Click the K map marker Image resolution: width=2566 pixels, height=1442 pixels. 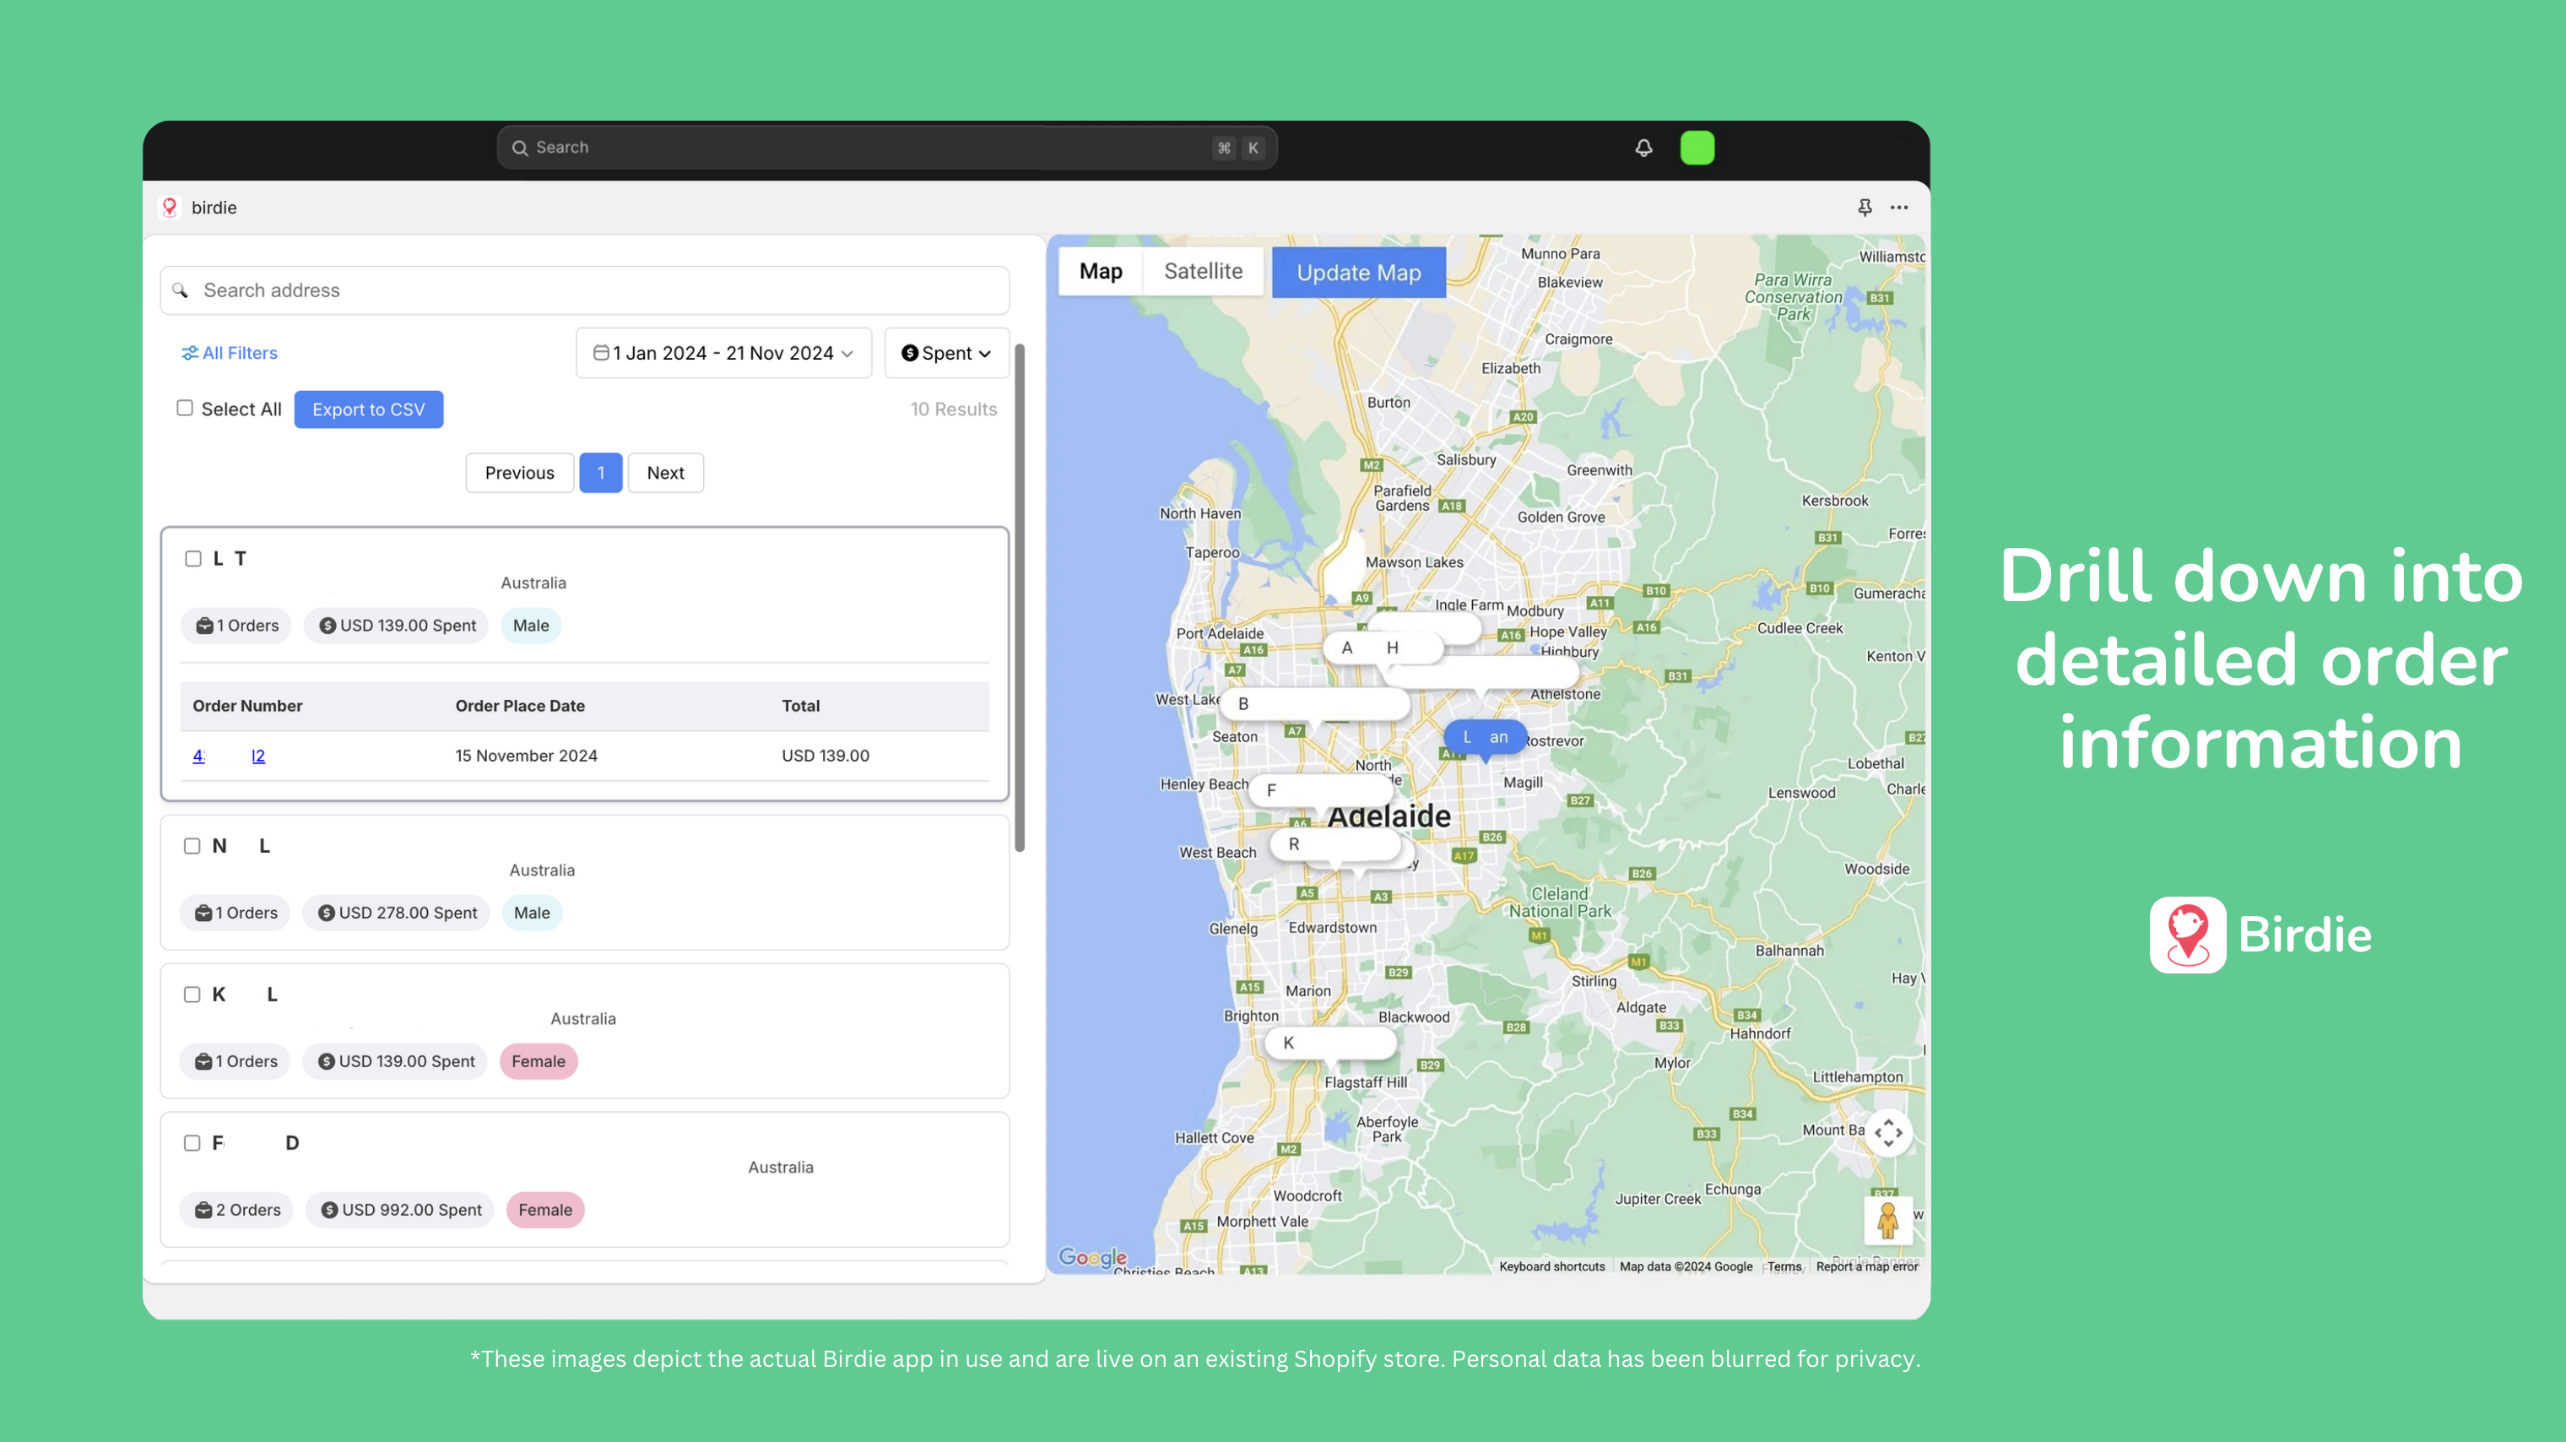point(1331,1044)
